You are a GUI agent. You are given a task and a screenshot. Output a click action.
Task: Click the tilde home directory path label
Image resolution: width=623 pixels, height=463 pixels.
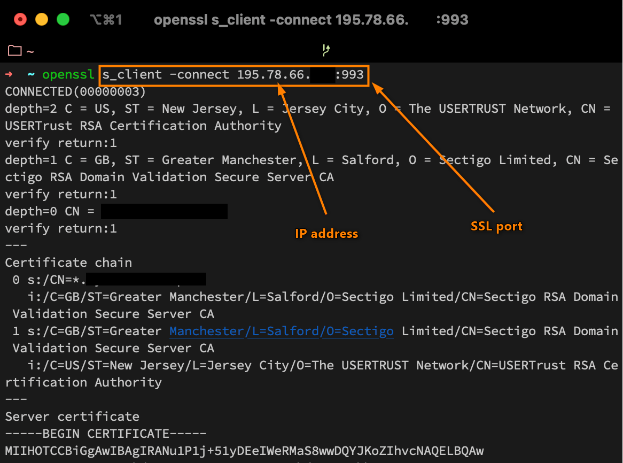[30, 51]
